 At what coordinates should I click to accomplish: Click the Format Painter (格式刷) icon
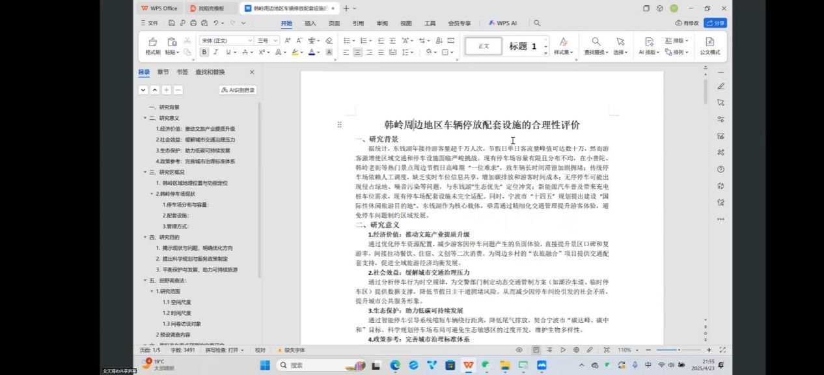tap(152, 42)
